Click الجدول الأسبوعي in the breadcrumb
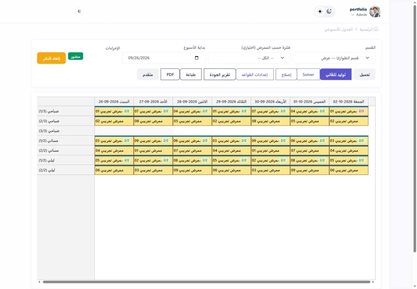Viewport: 417px width, 289px height. 338,29
